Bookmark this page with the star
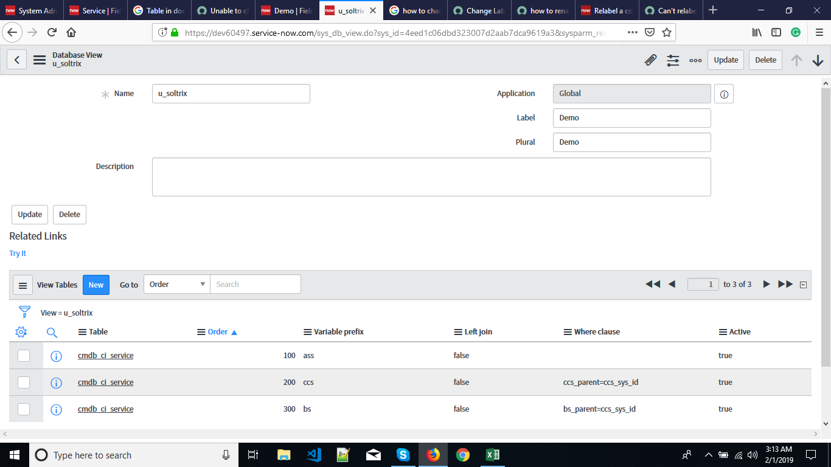 (x=667, y=32)
